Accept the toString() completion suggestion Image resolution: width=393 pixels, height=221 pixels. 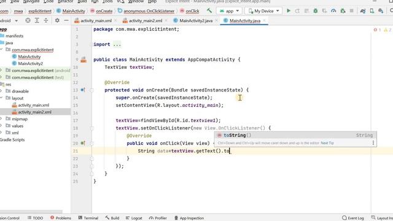click(295, 135)
